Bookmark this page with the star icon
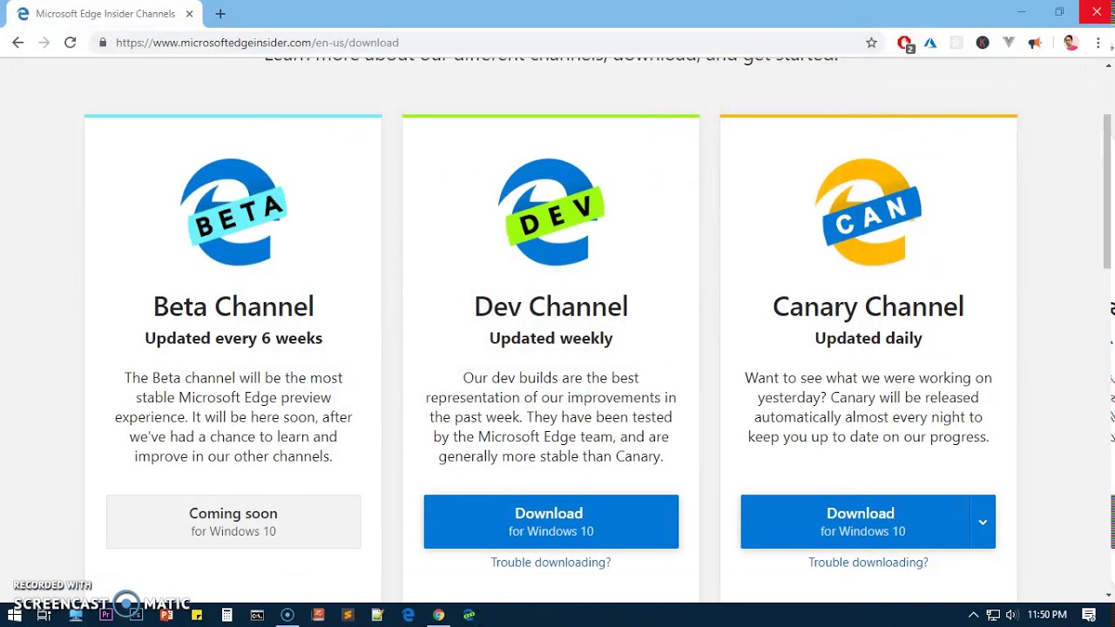 tap(871, 43)
